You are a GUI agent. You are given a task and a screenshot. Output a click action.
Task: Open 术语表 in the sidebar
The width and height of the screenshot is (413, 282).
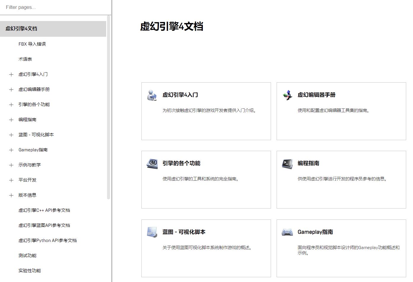(25, 59)
